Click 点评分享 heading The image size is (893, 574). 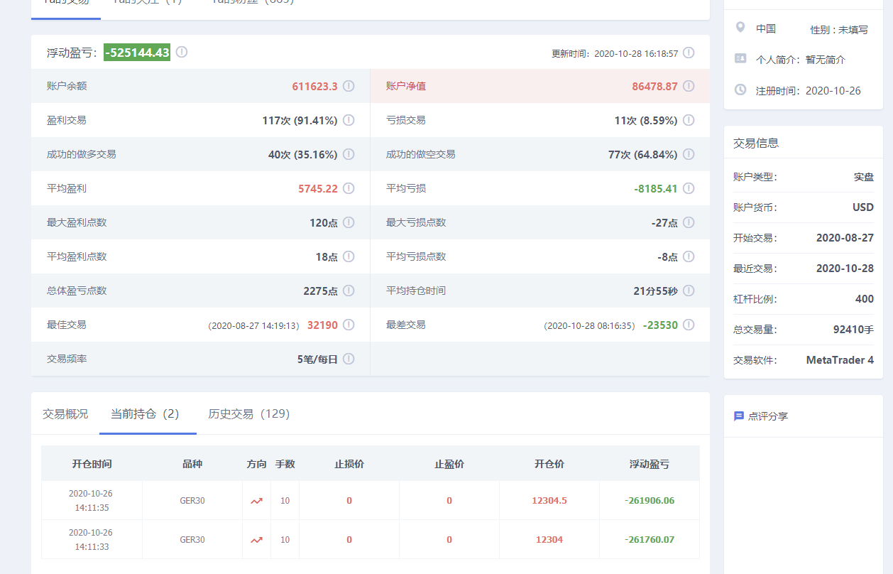[x=768, y=416]
